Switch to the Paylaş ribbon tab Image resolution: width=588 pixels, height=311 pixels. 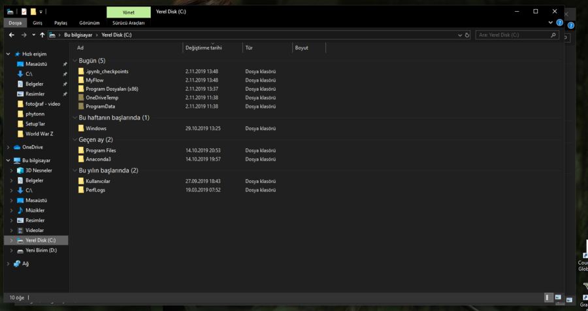pyautogui.click(x=61, y=23)
